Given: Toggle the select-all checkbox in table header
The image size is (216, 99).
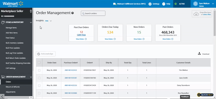Looking at the screenshot, I should click(39, 63).
